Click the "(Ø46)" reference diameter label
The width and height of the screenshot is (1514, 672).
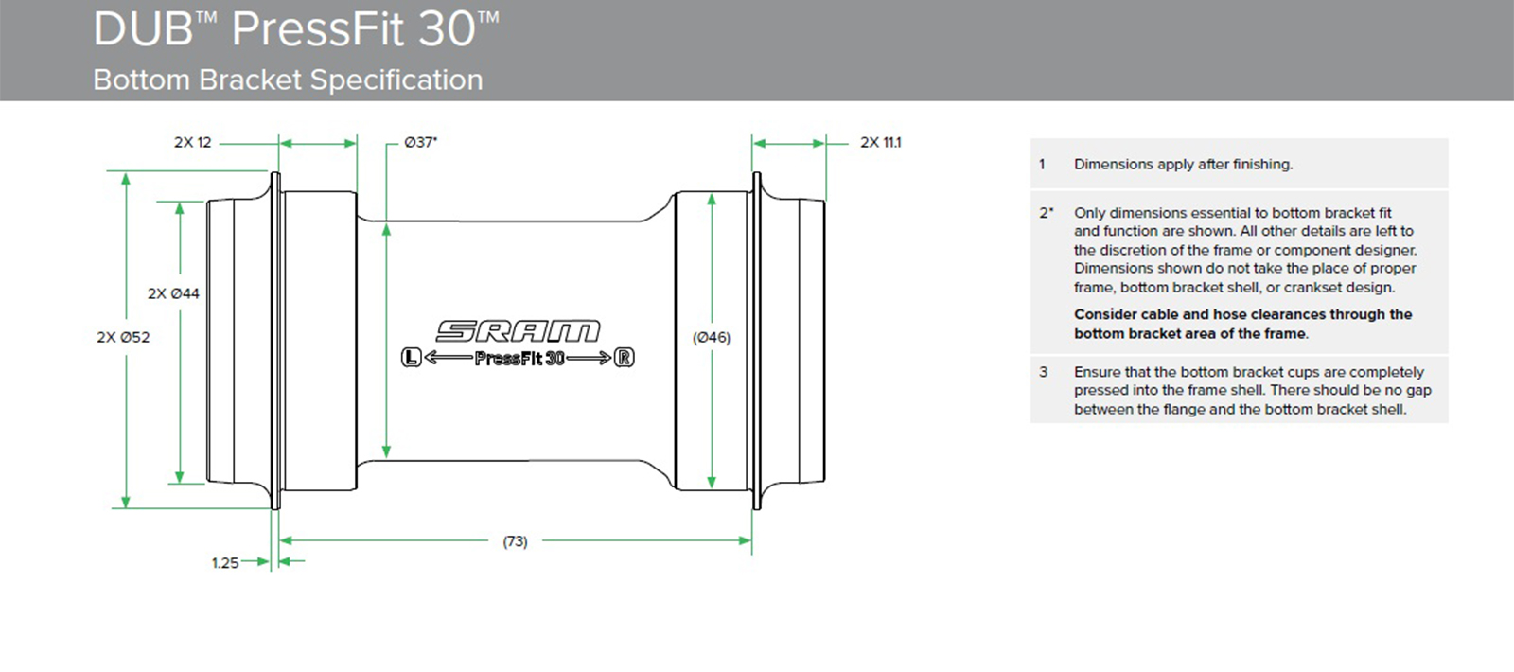click(712, 337)
